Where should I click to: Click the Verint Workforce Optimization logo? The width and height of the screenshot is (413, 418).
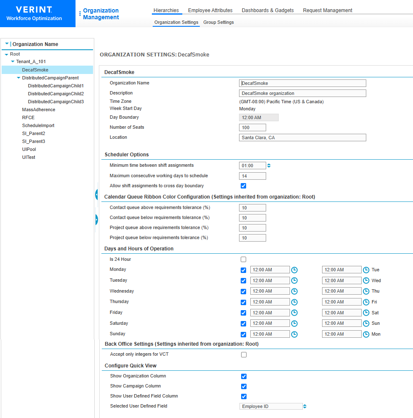[x=33, y=13]
